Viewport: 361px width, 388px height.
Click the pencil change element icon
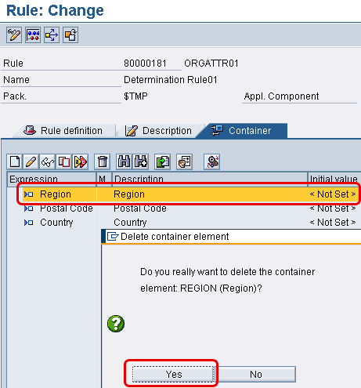pos(31,161)
